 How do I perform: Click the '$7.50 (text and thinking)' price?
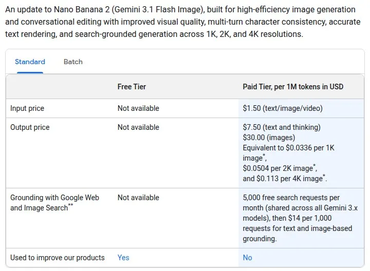(282, 127)
